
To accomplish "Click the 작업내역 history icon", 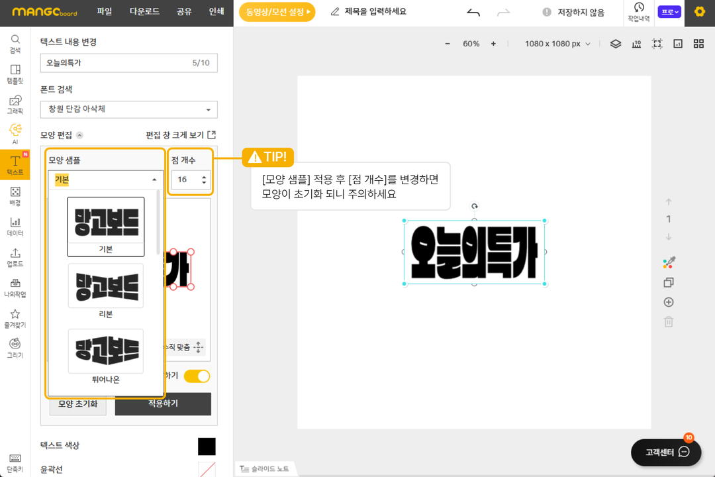I will pyautogui.click(x=638, y=12).
